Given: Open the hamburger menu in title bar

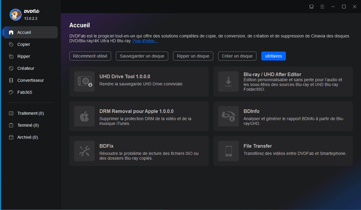Looking at the screenshot, I should pyautogui.click(x=322, y=7).
